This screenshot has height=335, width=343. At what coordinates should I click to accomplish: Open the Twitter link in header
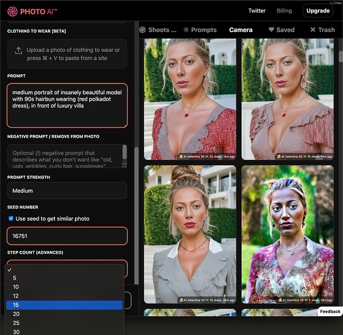coord(257,11)
